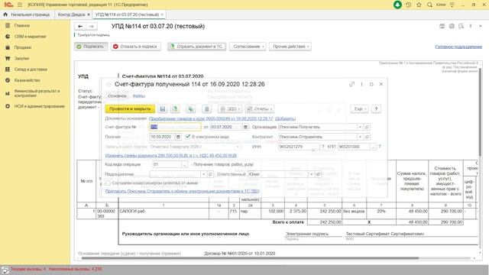Open the calendar picker for received date 16.09.2020

click(x=178, y=137)
